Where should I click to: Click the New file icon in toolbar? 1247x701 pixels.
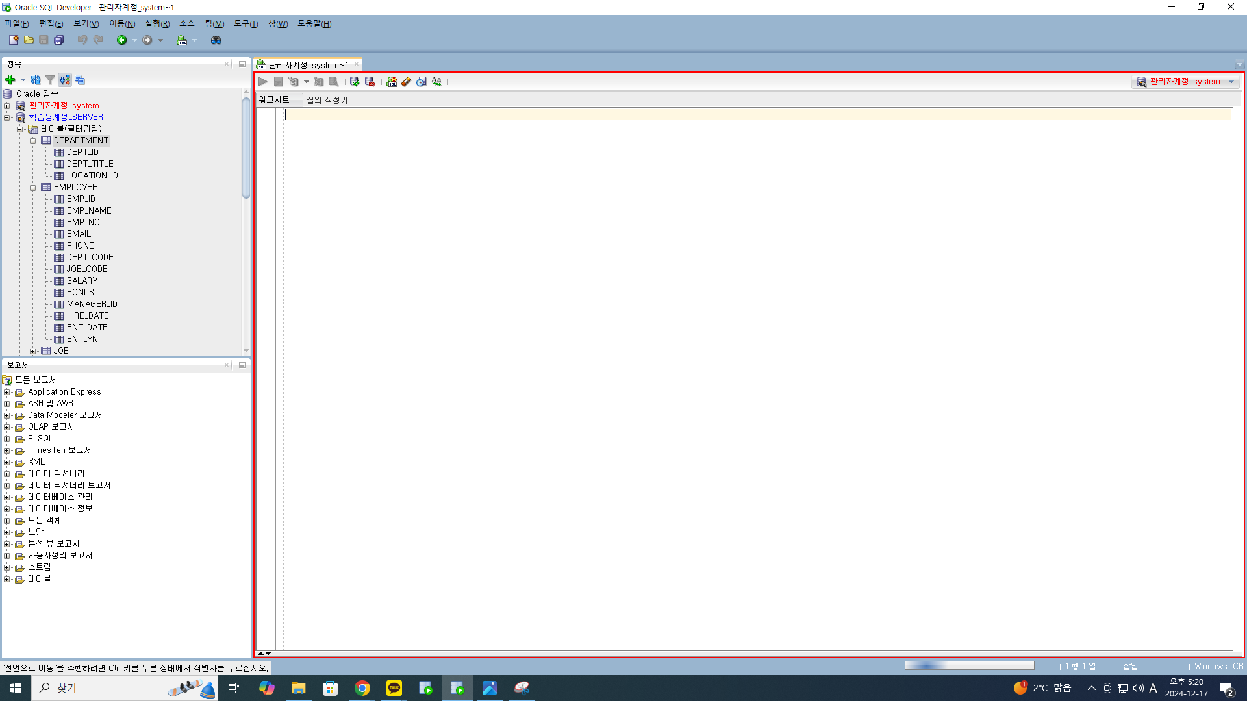[13, 40]
